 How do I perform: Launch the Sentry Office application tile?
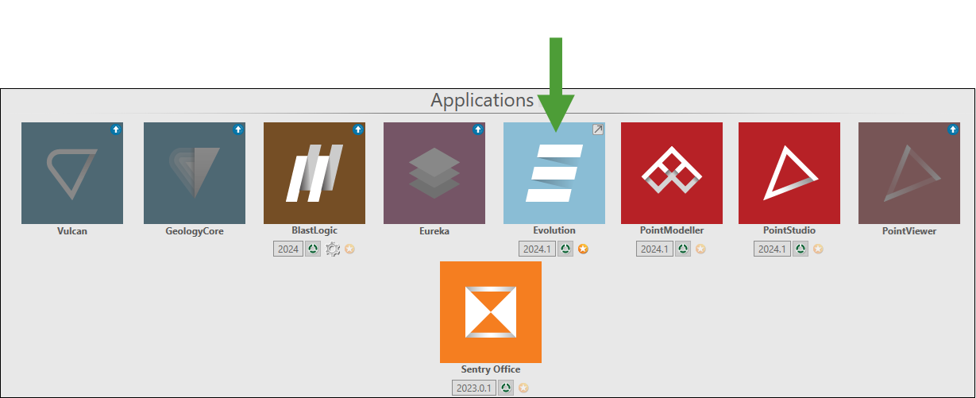(491, 312)
